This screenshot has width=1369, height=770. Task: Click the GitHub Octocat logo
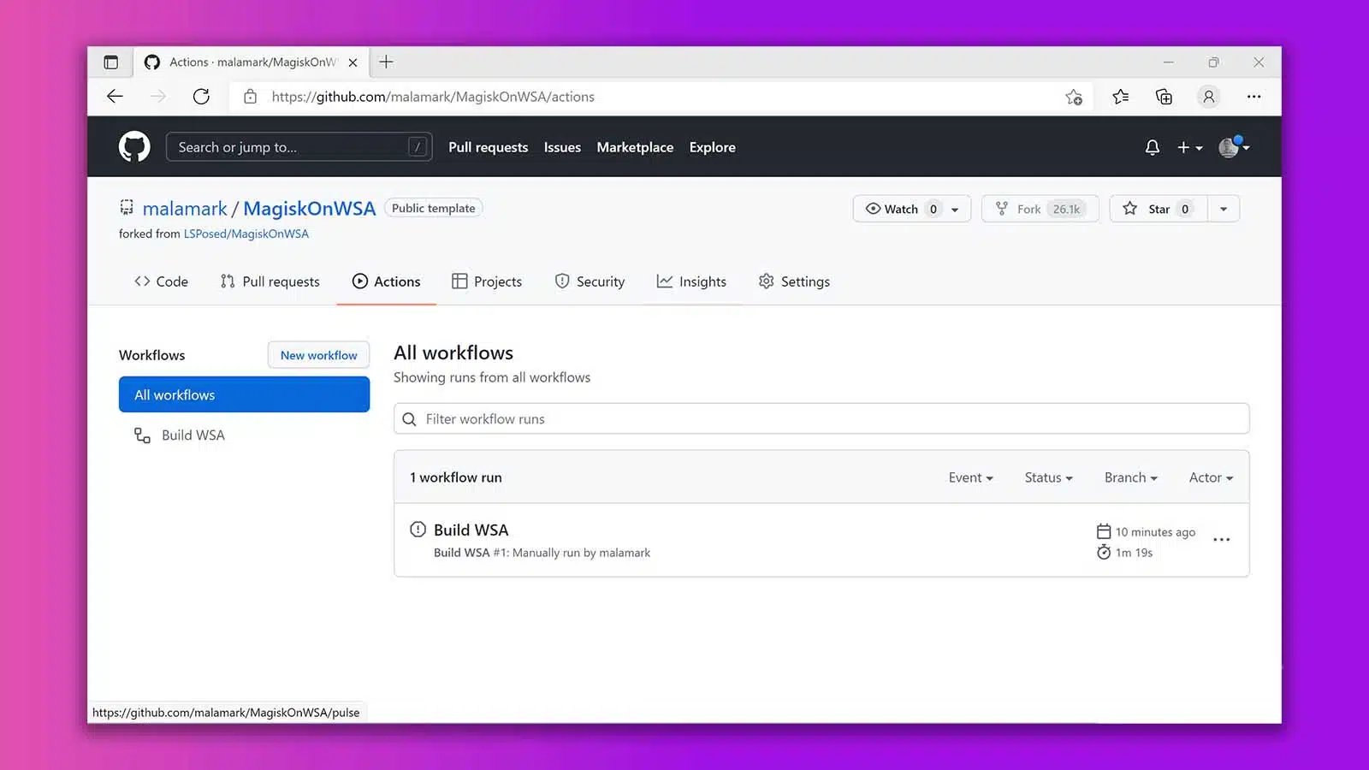point(134,147)
